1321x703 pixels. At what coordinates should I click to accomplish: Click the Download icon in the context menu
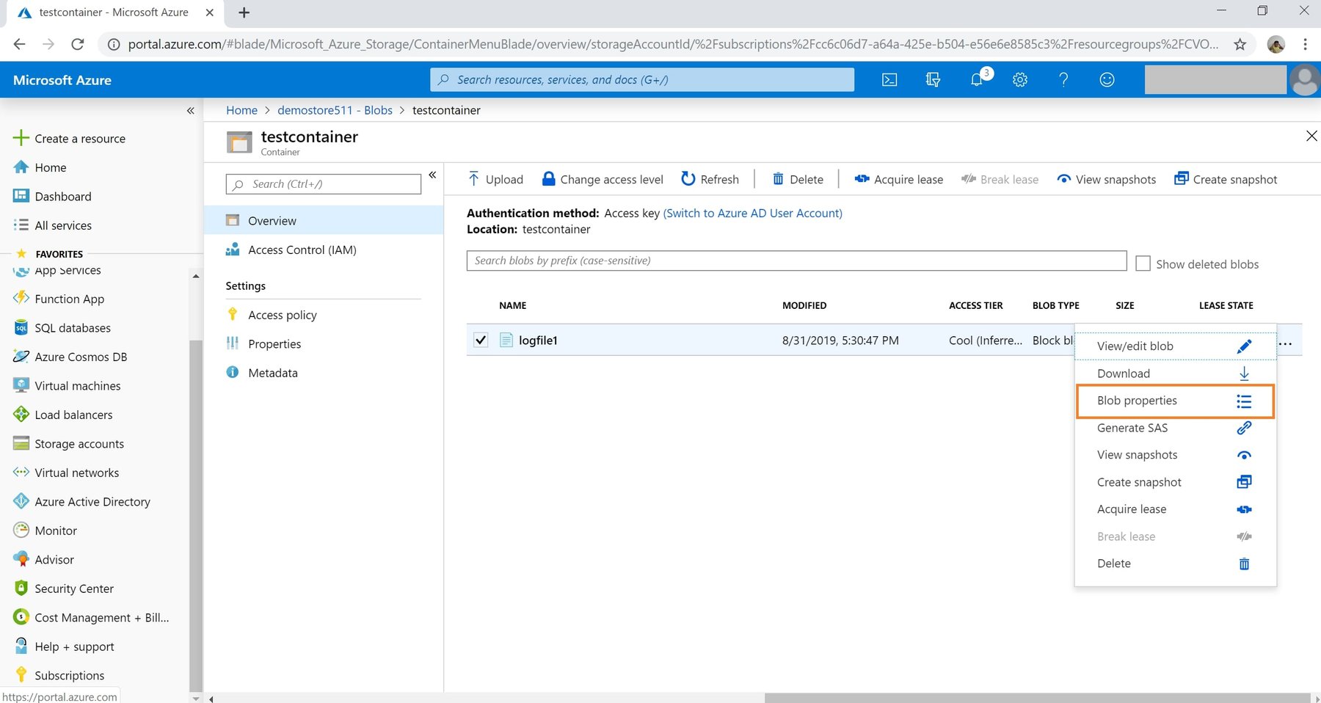pos(1243,374)
